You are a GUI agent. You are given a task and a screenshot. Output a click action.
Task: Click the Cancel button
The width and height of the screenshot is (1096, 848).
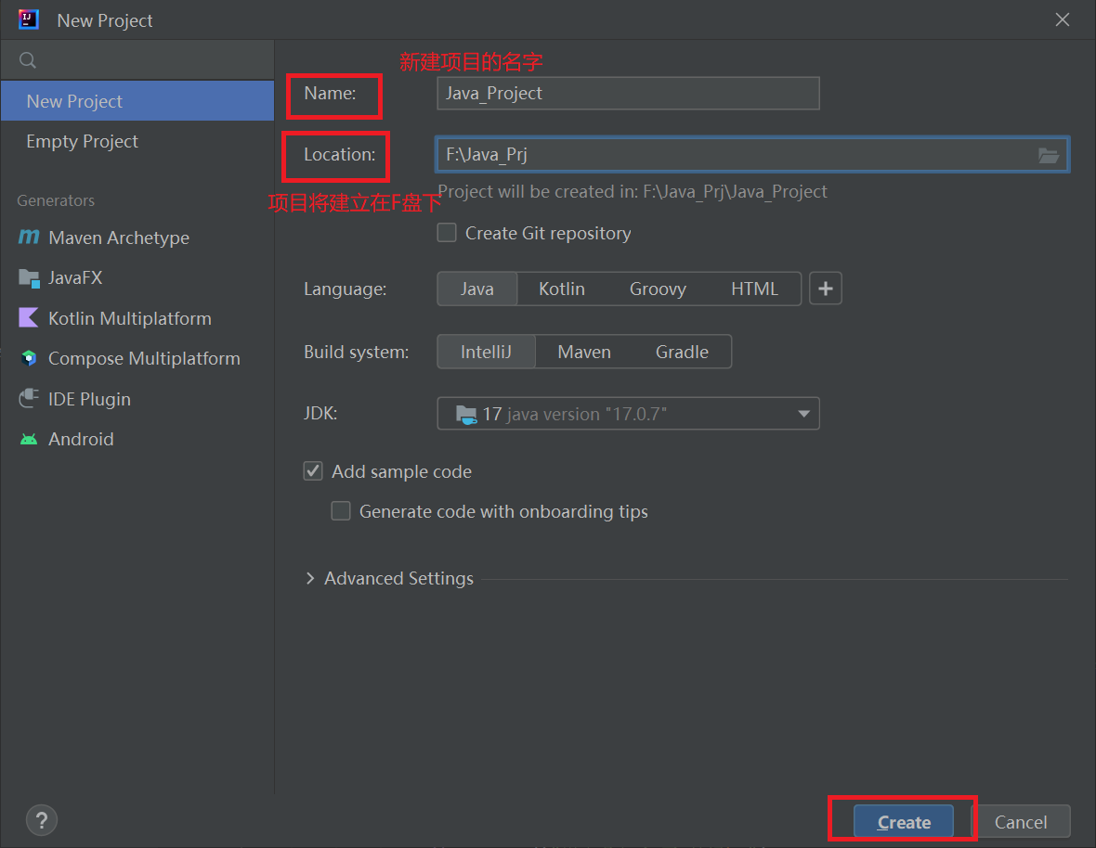click(1021, 821)
